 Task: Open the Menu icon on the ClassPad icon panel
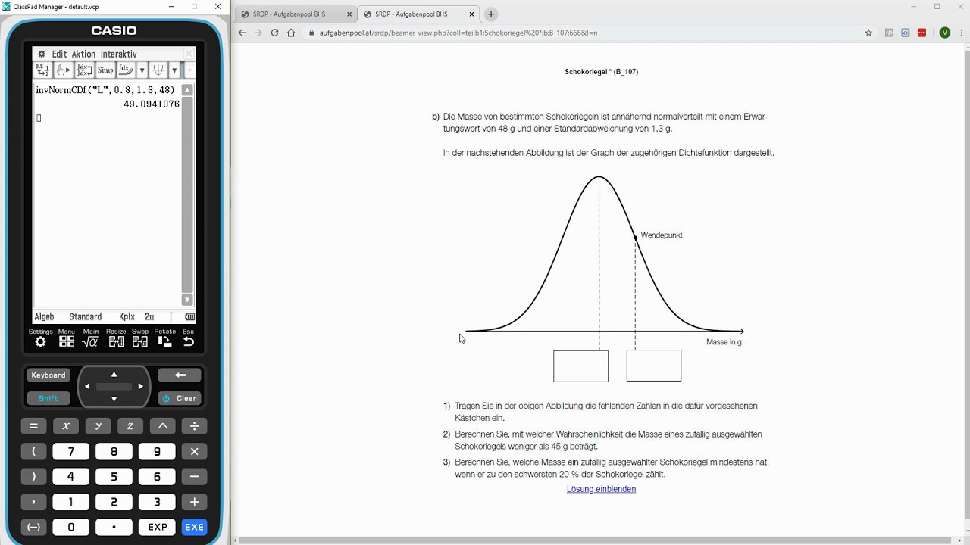[67, 341]
